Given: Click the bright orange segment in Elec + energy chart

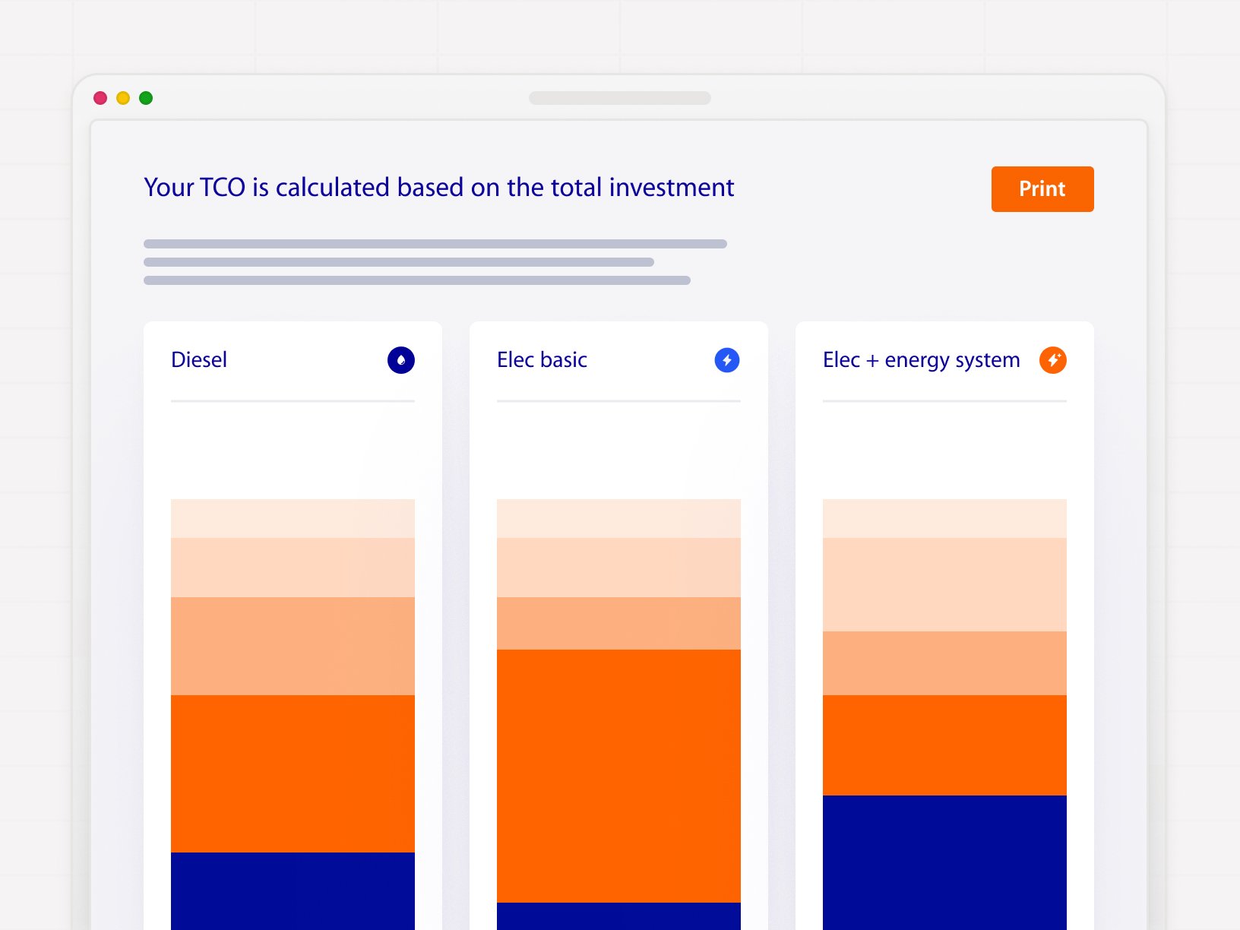Looking at the screenshot, I should (944, 745).
